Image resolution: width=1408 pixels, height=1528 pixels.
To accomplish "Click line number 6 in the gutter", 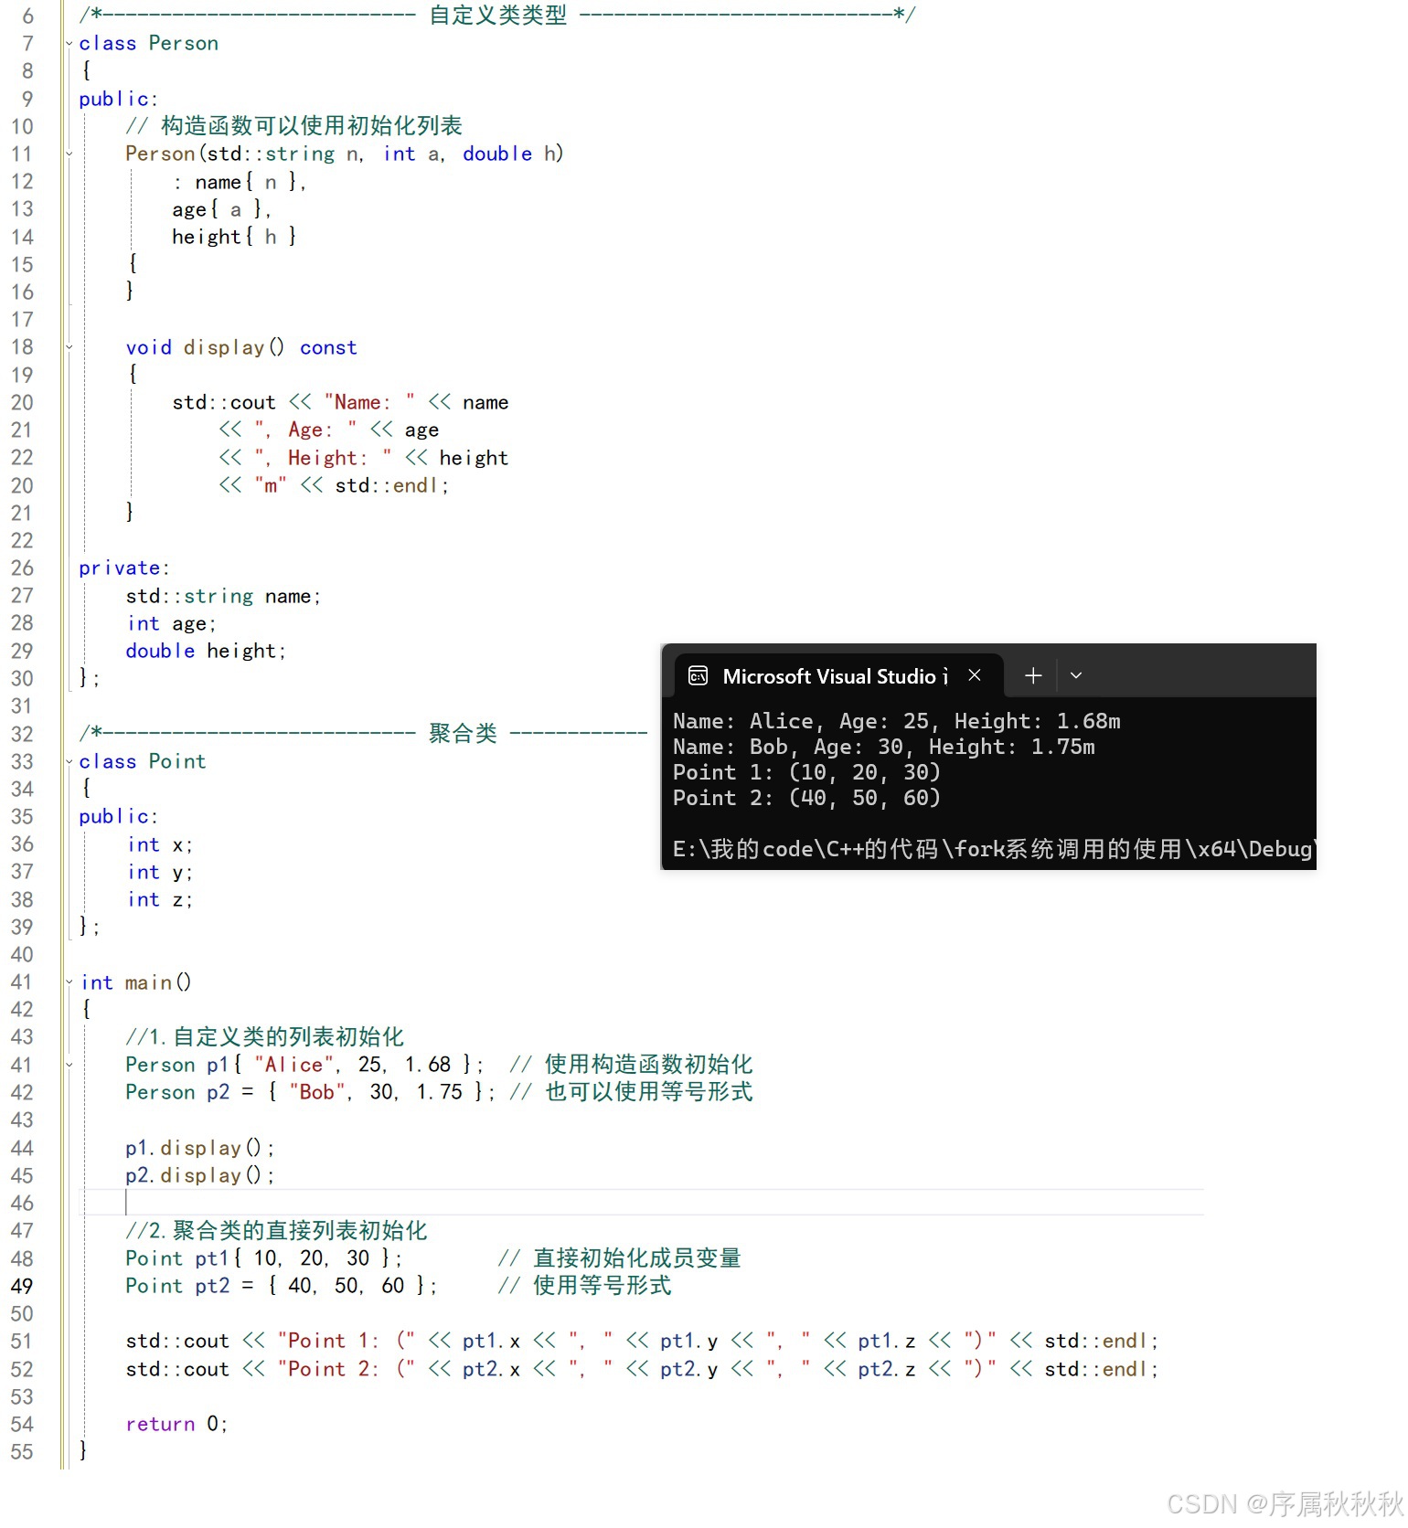I will [27, 16].
